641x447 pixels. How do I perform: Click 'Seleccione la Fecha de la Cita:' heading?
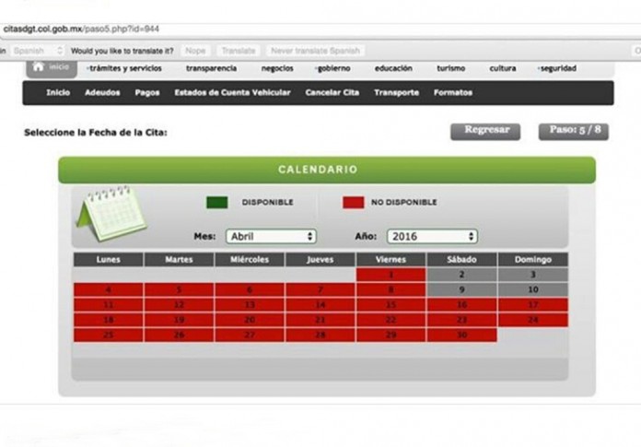[96, 133]
